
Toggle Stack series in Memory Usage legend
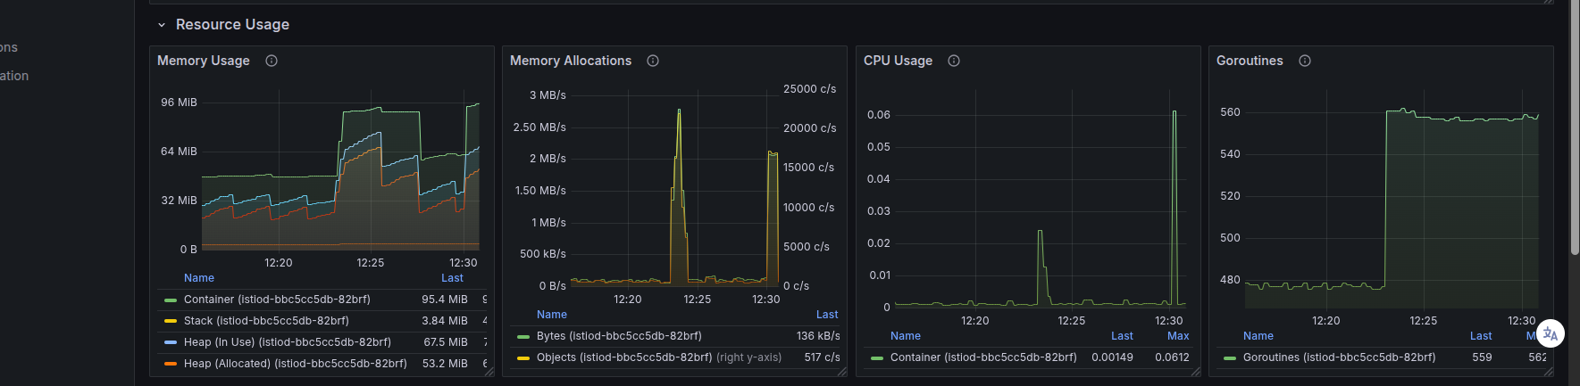tap(266, 321)
